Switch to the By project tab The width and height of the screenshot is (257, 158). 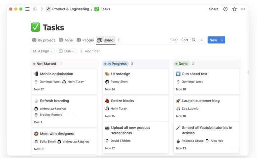pyautogui.click(x=44, y=40)
